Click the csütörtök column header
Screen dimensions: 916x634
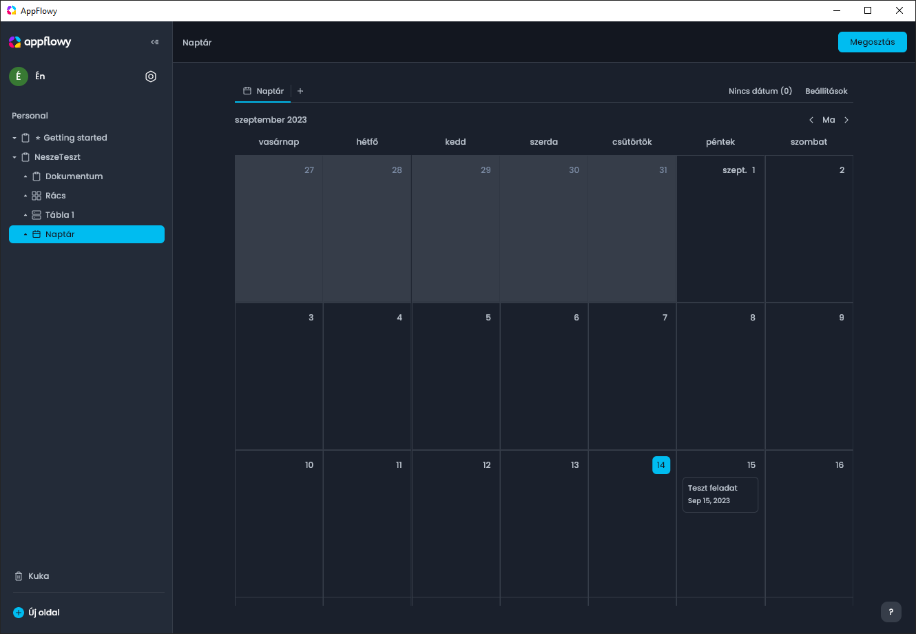(x=632, y=142)
